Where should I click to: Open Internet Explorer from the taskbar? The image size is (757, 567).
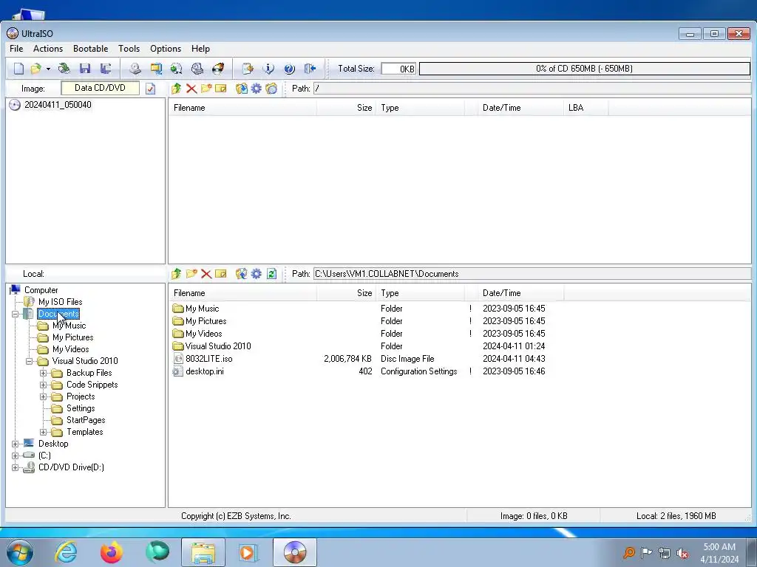(x=66, y=552)
